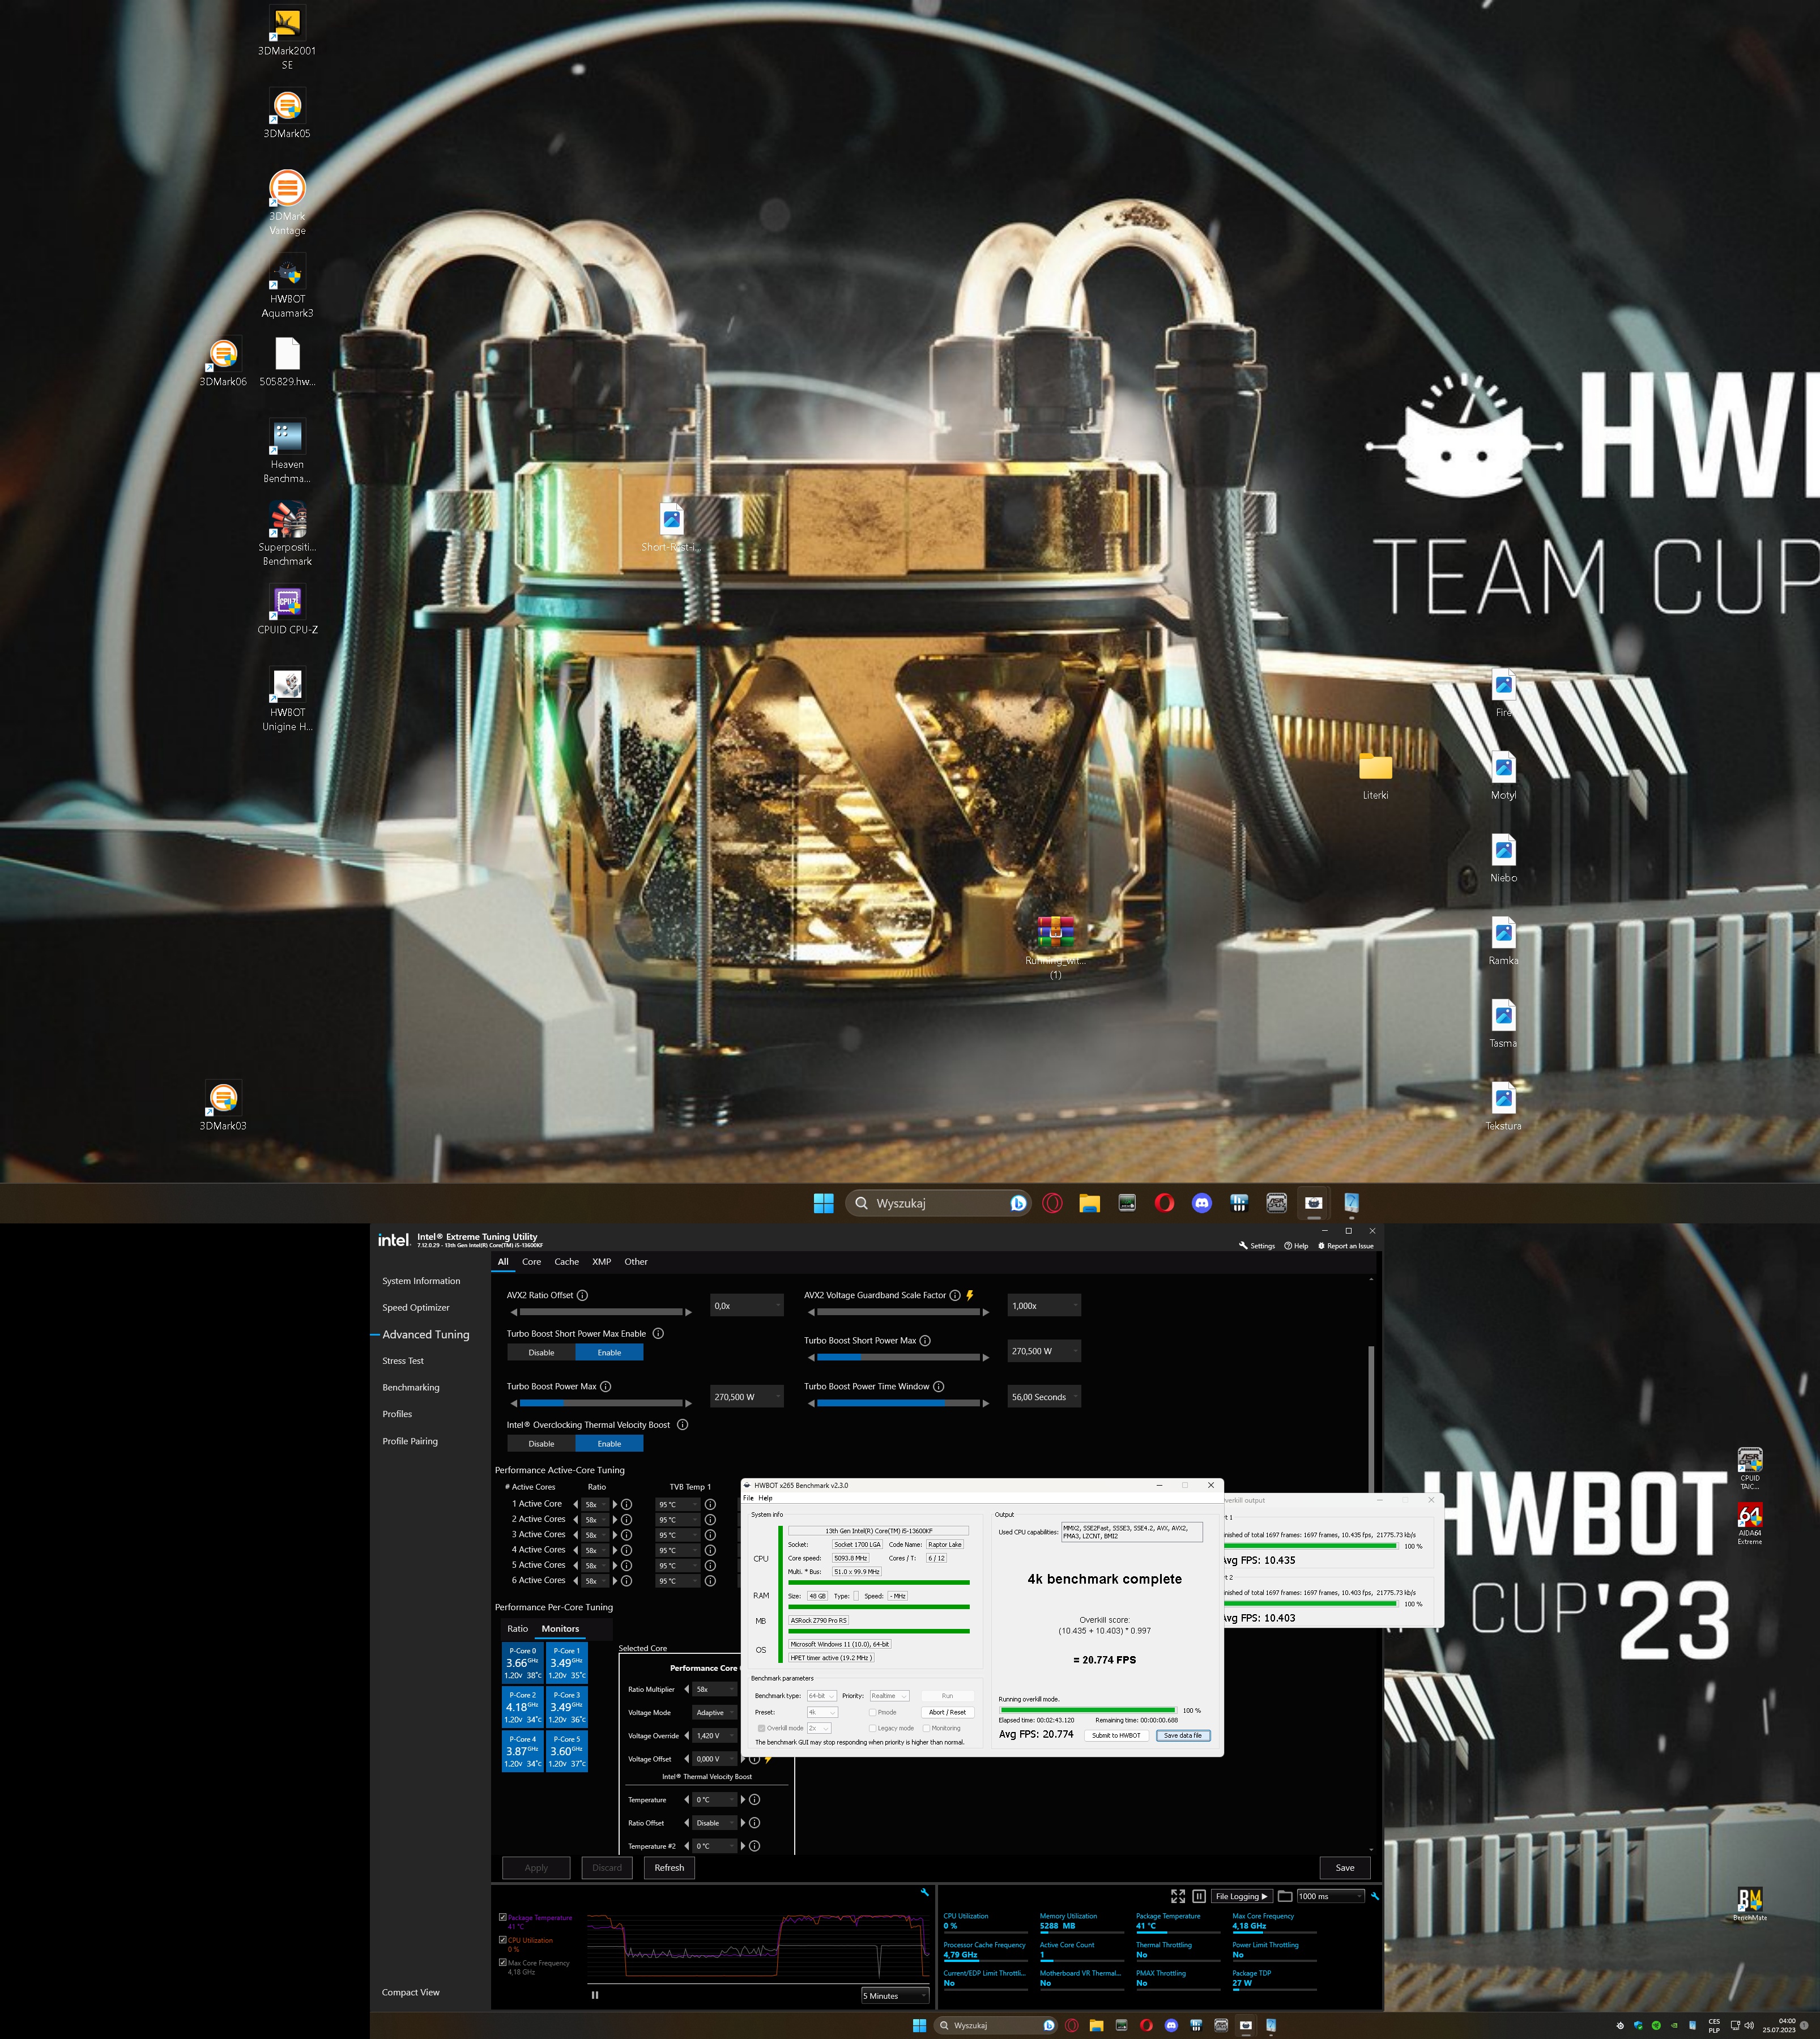Toggle CPU Utilization graph checkbox
Viewport: 1820px width, 2039px height.
click(502, 1940)
